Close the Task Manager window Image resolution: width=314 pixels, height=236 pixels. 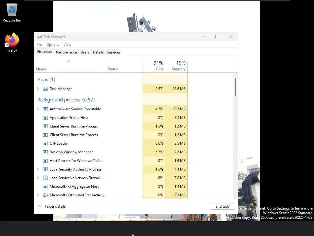point(231,37)
